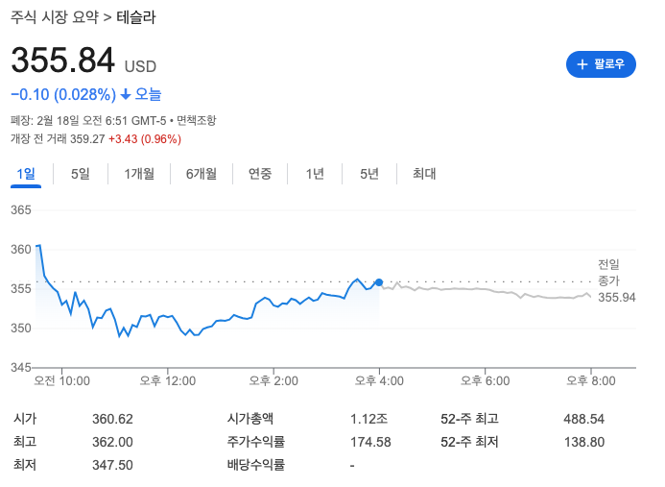This screenshot has width=665, height=487.
Task: Click the 오전 10:00 time axis label
Action: (x=62, y=380)
